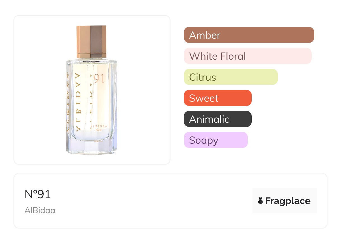Click the ALBIDAA Paris label on bottle
341x242 pixels.
click(x=99, y=128)
